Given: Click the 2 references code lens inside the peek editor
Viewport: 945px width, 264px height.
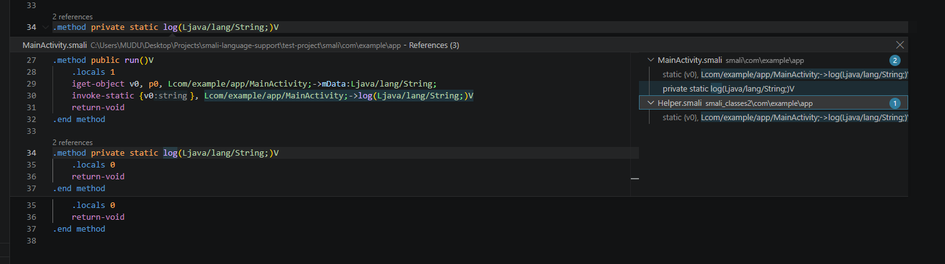Looking at the screenshot, I should [x=72, y=143].
